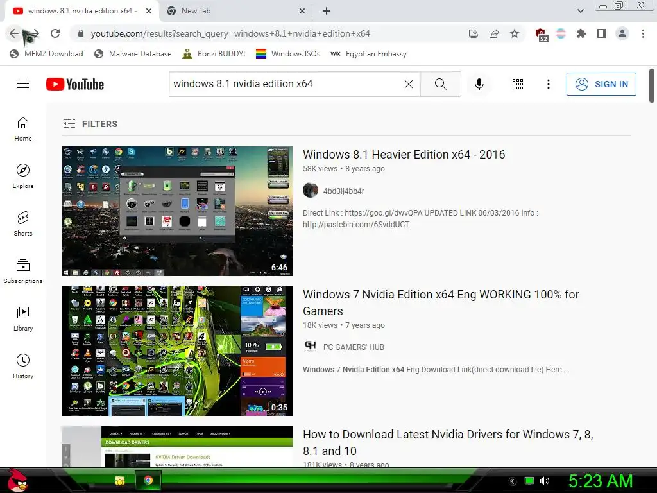The image size is (657, 493).
Task: Open the Windows ISOs bookmark
Action: [288, 54]
